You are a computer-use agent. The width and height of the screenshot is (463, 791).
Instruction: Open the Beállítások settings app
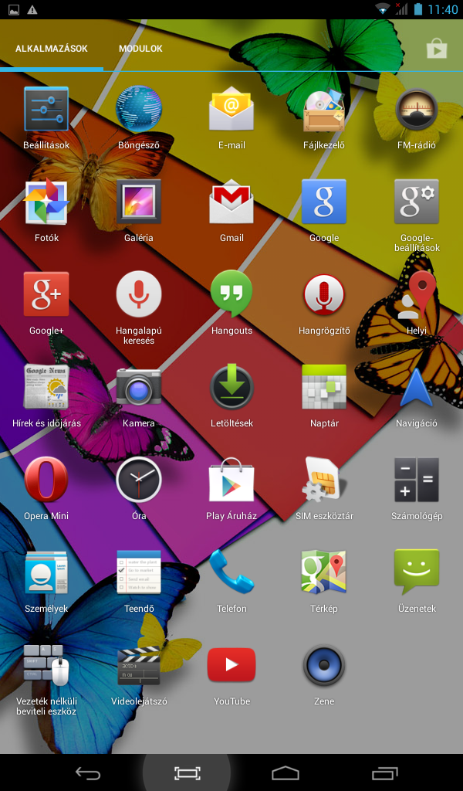[x=46, y=108]
